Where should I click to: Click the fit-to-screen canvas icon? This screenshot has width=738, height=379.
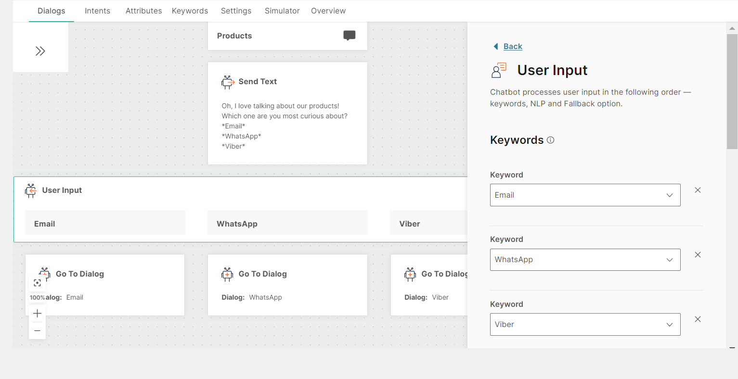click(38, 283)
